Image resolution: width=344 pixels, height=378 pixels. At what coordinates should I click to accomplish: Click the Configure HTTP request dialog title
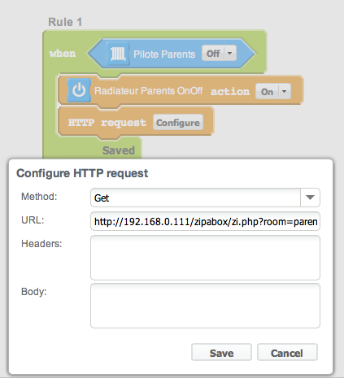pos(82,173)
